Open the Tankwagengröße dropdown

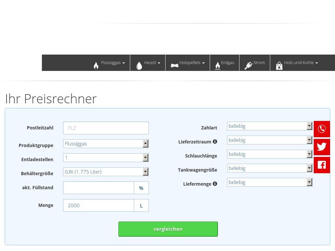coord(270,168)
